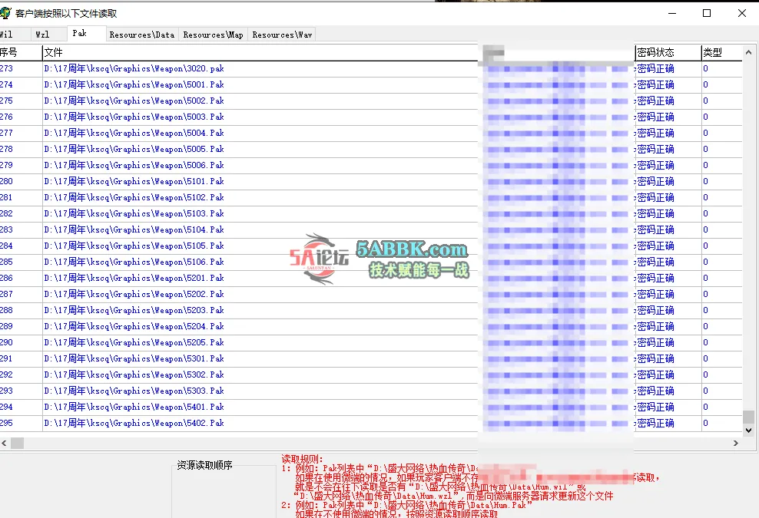
Task: Click the 类型 column header
Action: [x=721, y=52]
